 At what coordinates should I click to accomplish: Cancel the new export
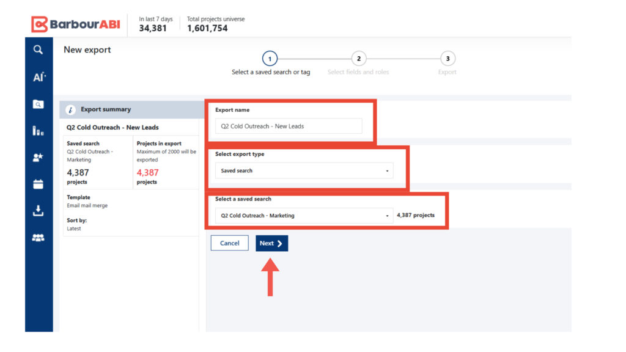click(x=229, y=243)
